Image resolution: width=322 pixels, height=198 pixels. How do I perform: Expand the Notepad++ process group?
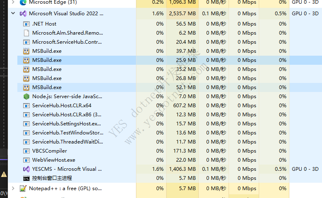pos(13,188)
